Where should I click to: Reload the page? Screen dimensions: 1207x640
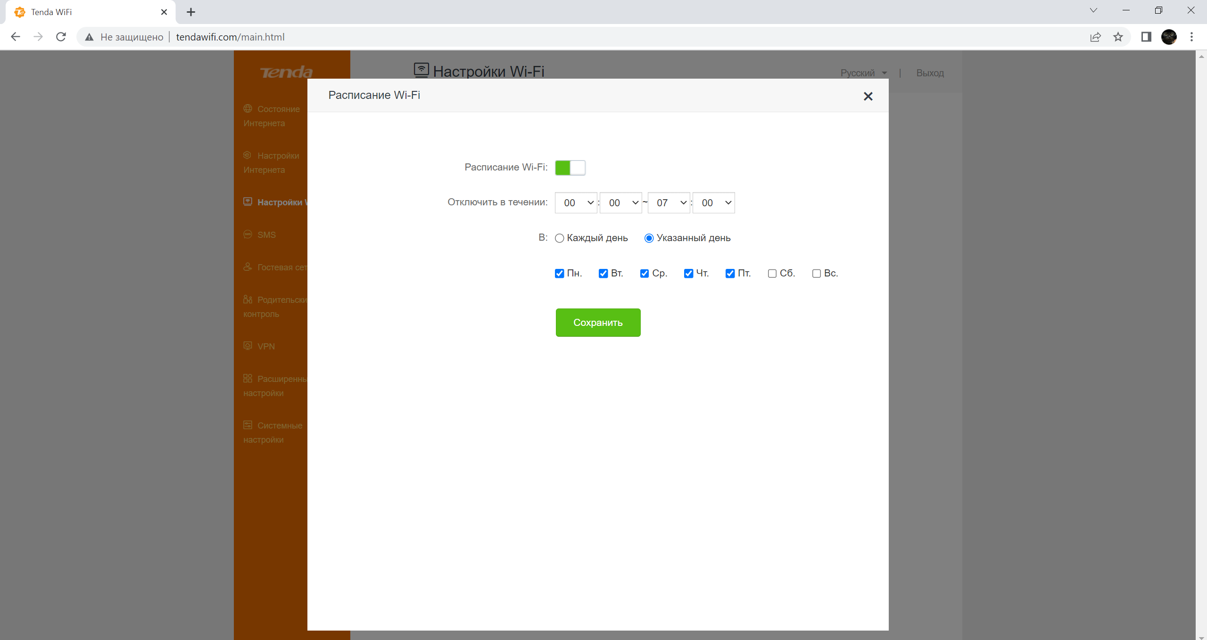coord(61,37)
